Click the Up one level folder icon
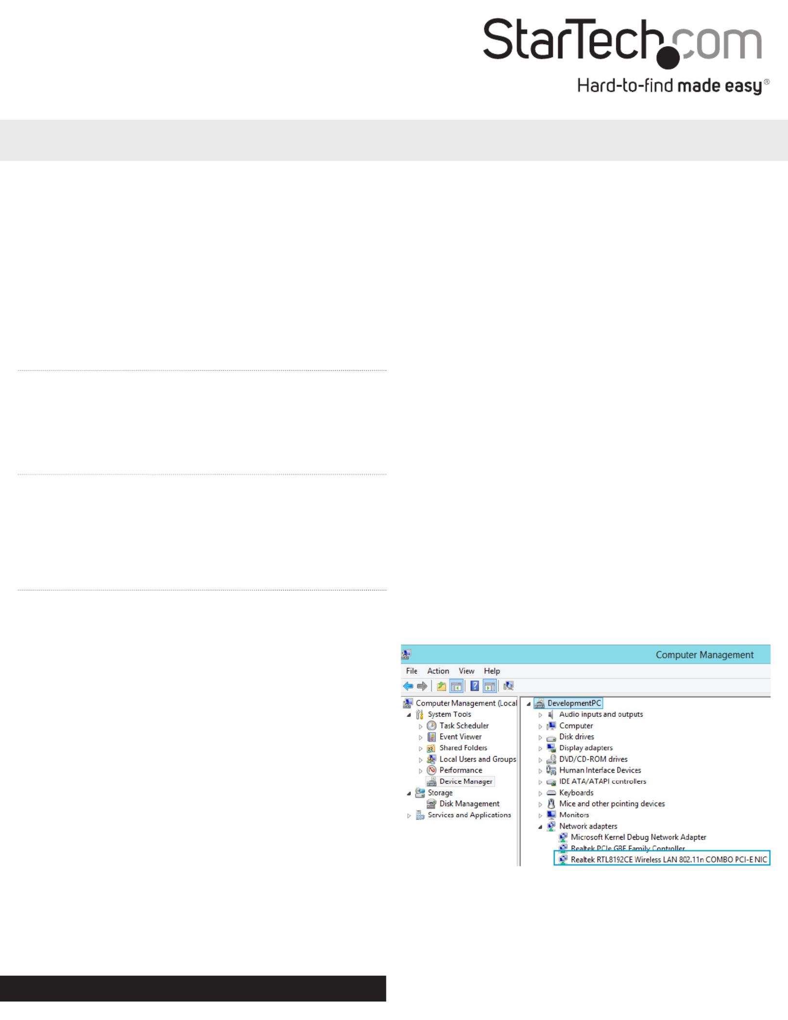Screen dimensions: 788x1020 [x=441, y=686]
